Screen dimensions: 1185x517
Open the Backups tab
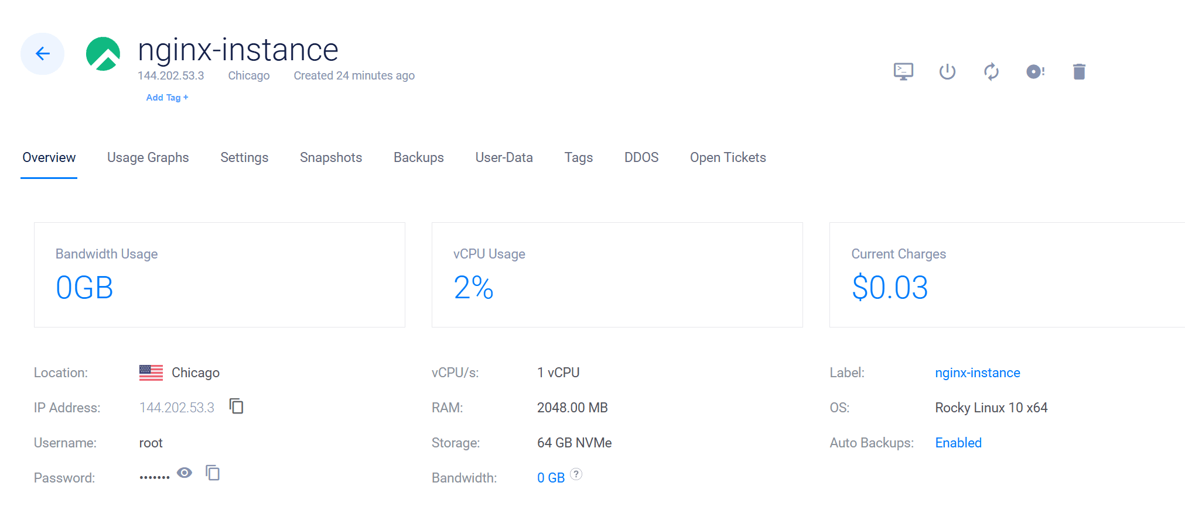pyautogui.click(x=419, y=157)
